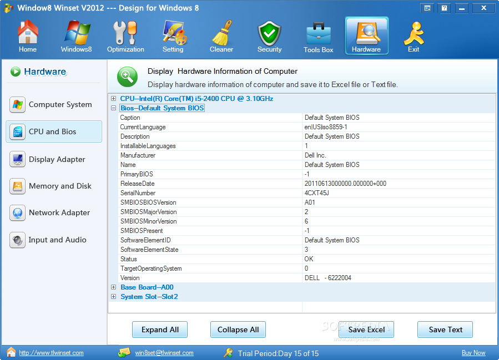Click the ReleaseDate value '20110613000000.000000+000'
Image resolution: width=499 pixels, height=360 pixels.
pos(346,184)
